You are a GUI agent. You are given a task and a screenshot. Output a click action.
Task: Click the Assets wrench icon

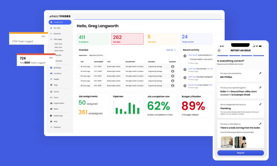pyautogui.click(x=51, y=79)
